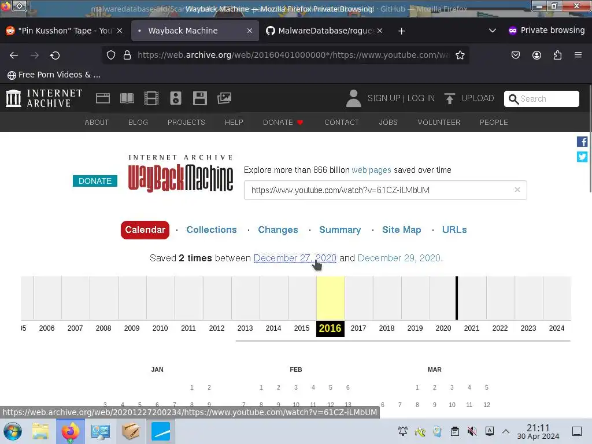Select the Calendar view tab

(x=145, y=230)
